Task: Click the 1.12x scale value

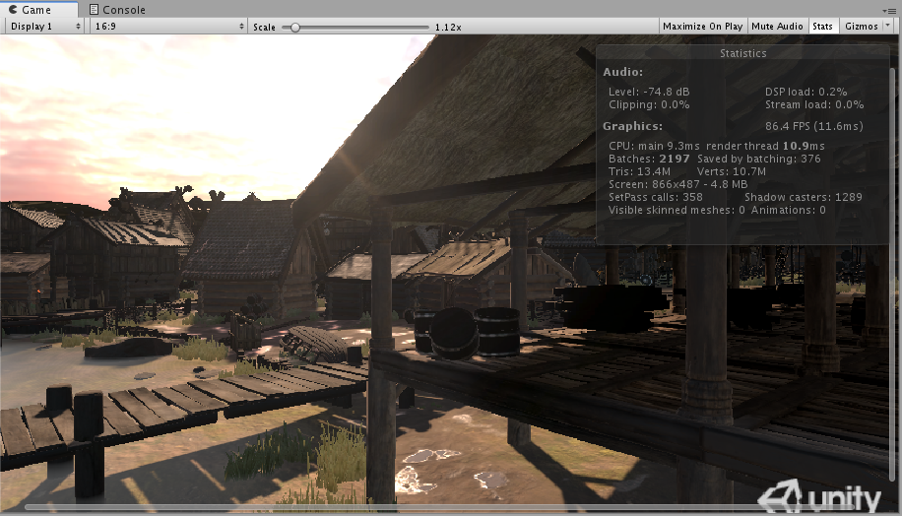Action: (x=448, y=28)
